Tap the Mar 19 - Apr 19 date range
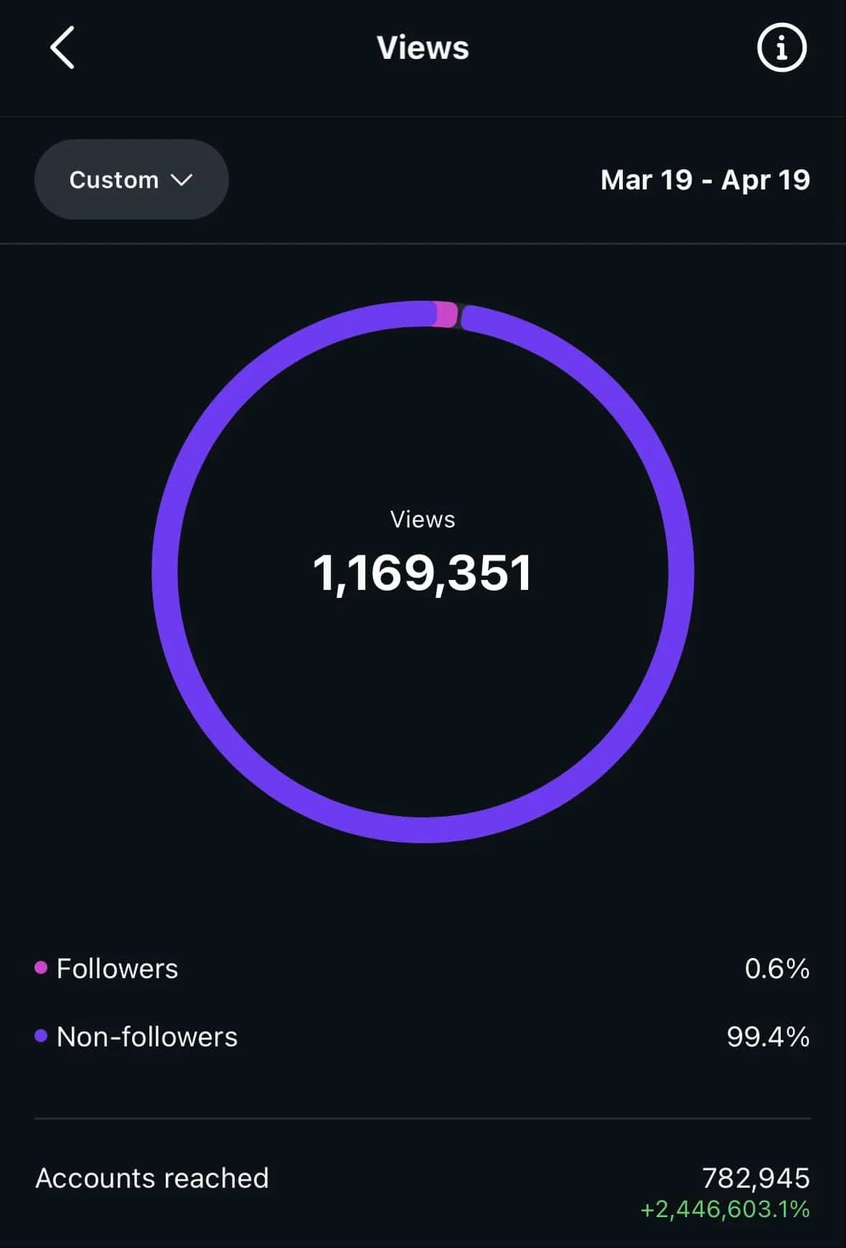Viewport: 846px width, 1248px height. (x=705, y=180)
